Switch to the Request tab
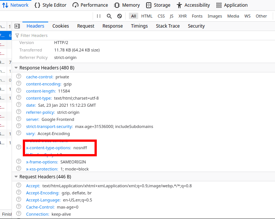This screenshot has height=219, width=275. 86,26
